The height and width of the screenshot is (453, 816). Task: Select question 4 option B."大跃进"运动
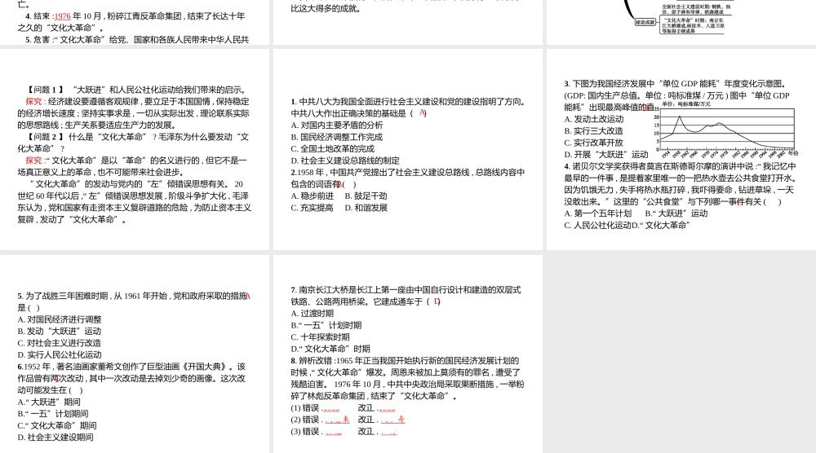pos(676,213)
